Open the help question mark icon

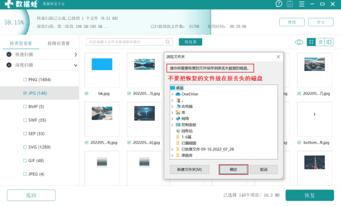tap(279, 4)
